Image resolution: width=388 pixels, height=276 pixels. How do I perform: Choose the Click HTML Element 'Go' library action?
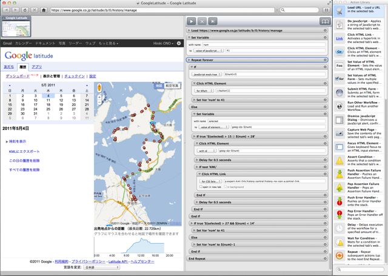click(x=360, y=52)
